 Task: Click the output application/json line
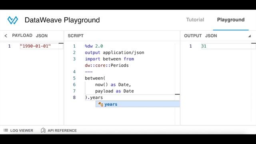(x=114, y=52)
